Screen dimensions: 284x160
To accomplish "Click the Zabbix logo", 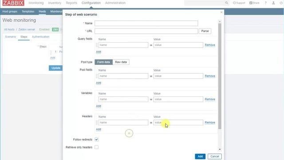I will click(13, 3).
